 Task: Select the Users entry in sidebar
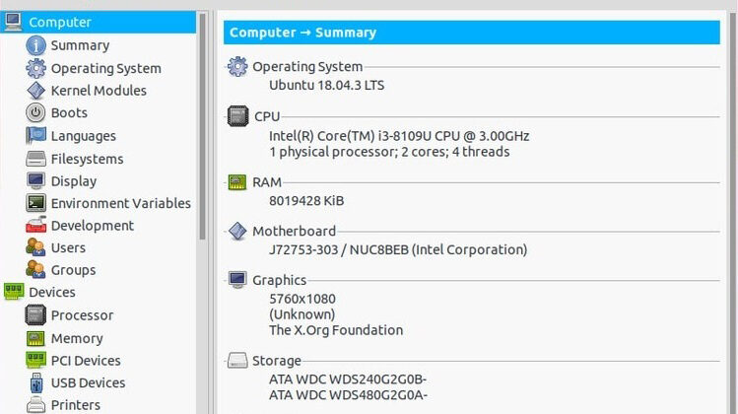click(68, 248)
